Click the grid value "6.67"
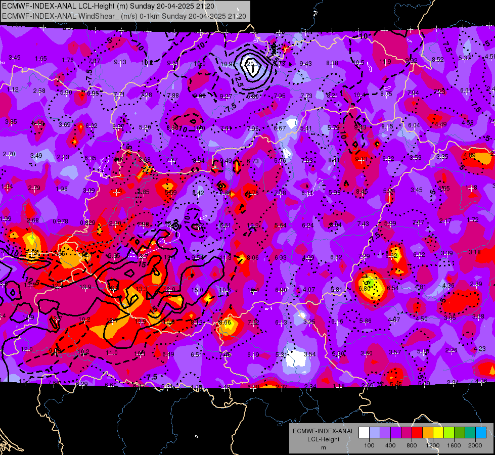 (x=280, y=128)
